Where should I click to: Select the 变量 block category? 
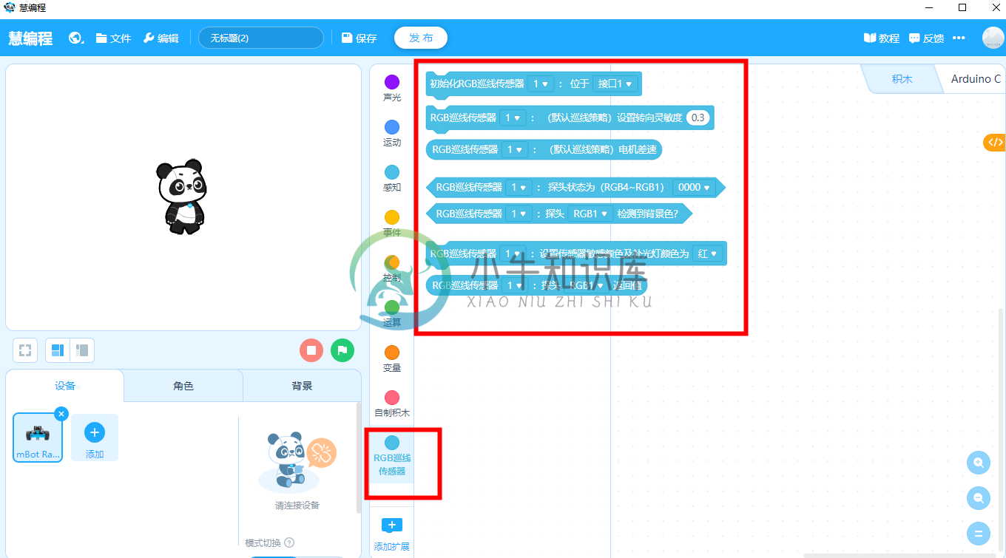pos(392,358)
